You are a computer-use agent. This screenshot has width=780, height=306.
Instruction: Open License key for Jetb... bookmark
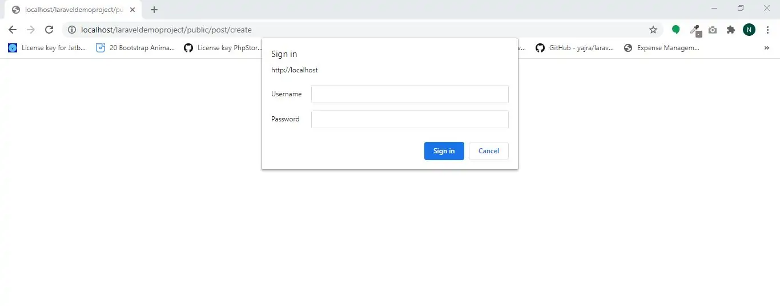(x=47, y=48)
